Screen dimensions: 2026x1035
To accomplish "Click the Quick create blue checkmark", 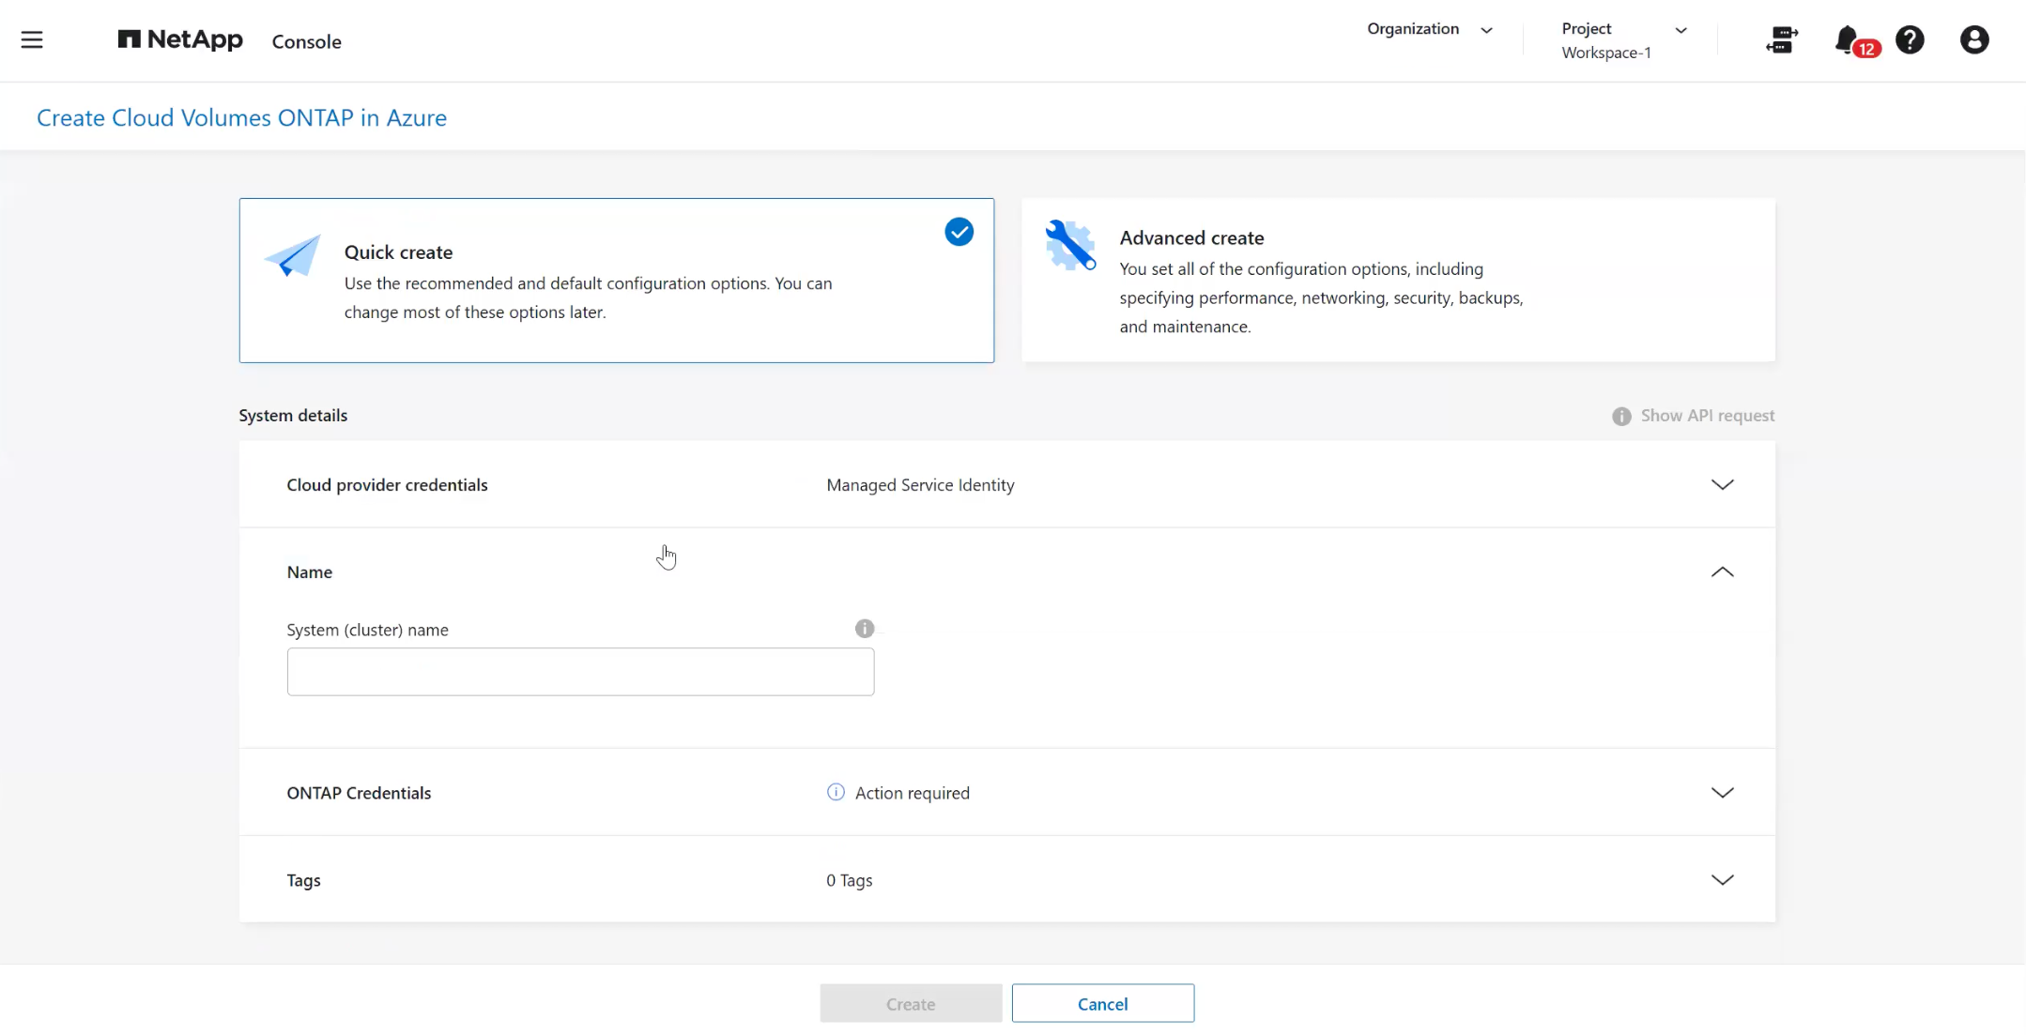I will pos(959,232).
